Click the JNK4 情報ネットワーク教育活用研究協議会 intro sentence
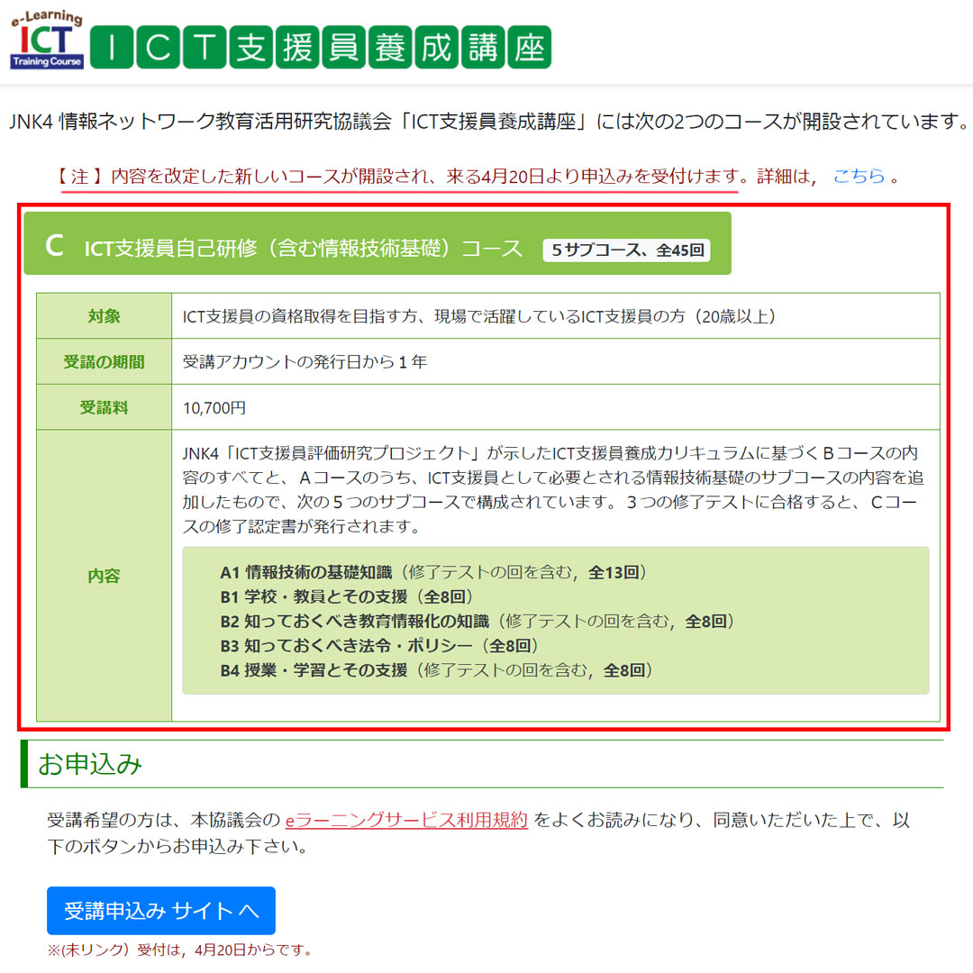The image size is (973, 973). click(488, 121)
